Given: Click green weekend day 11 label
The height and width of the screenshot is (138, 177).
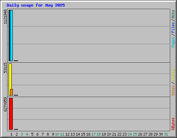Looking at the screenshot, I should [62, 134].
